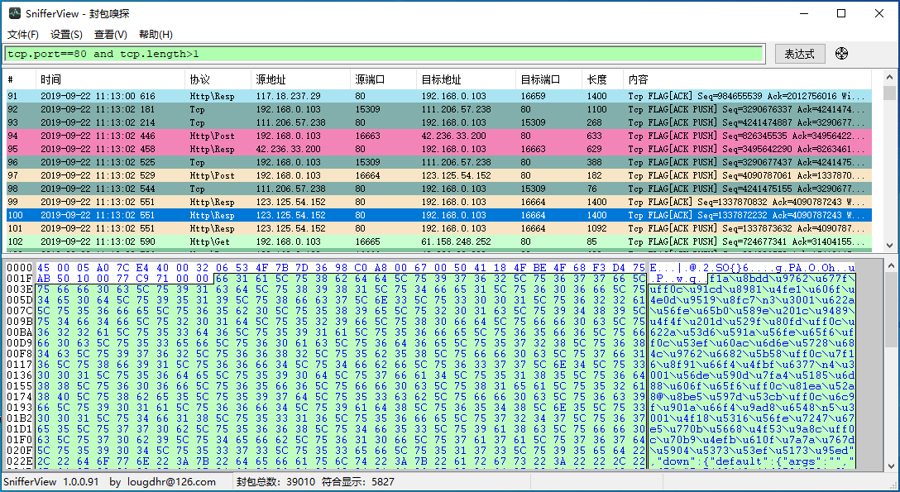Select packet row 102 Http\Get

pyautogui.click(x=439, y=241)
